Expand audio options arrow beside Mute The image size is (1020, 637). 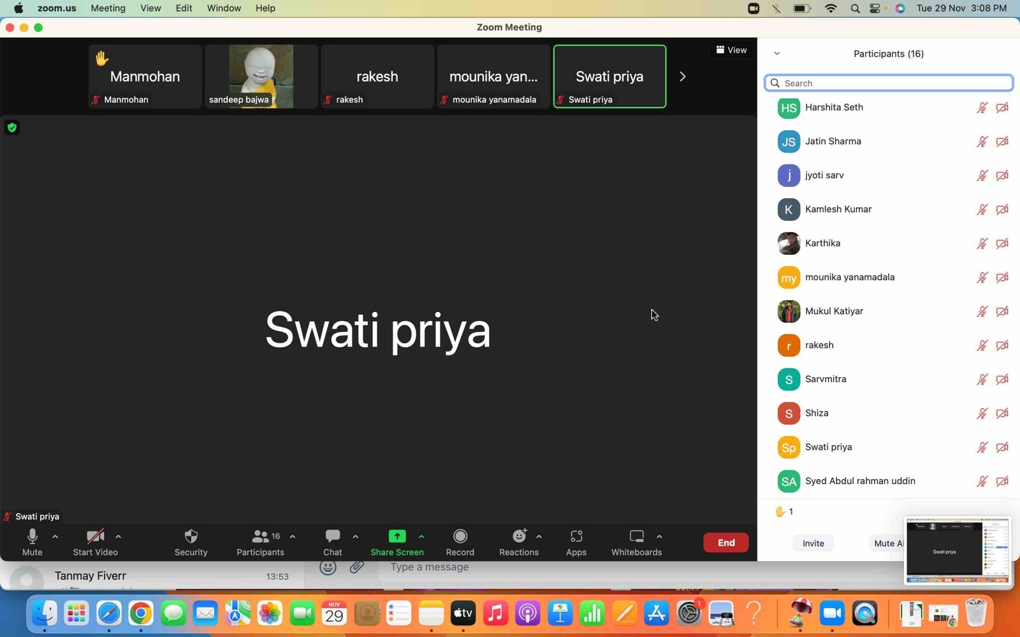tap(55, 536)
